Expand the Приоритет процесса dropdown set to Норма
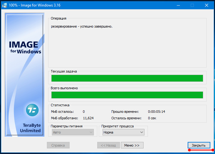 point(123,132)
